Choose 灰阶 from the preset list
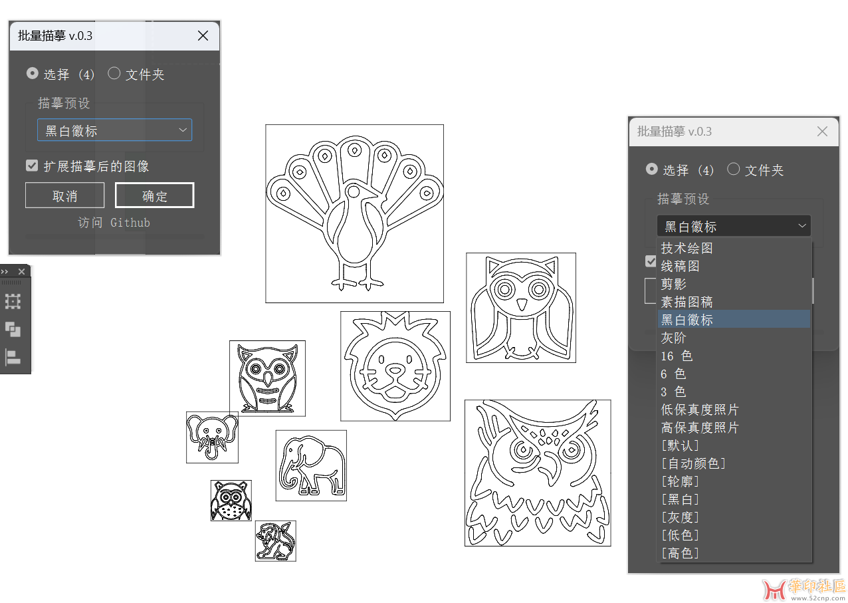 coord(734,338)
